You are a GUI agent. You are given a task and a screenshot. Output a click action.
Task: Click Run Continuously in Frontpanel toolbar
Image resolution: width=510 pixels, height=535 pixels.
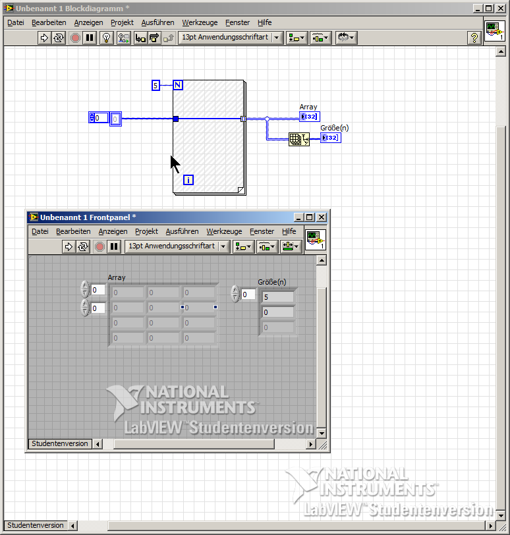click(83, 246)
